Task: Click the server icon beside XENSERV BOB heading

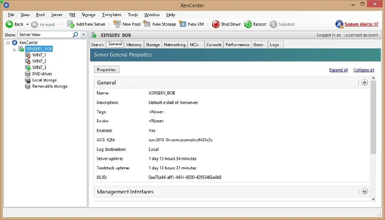Action: [x=94, y=35]
